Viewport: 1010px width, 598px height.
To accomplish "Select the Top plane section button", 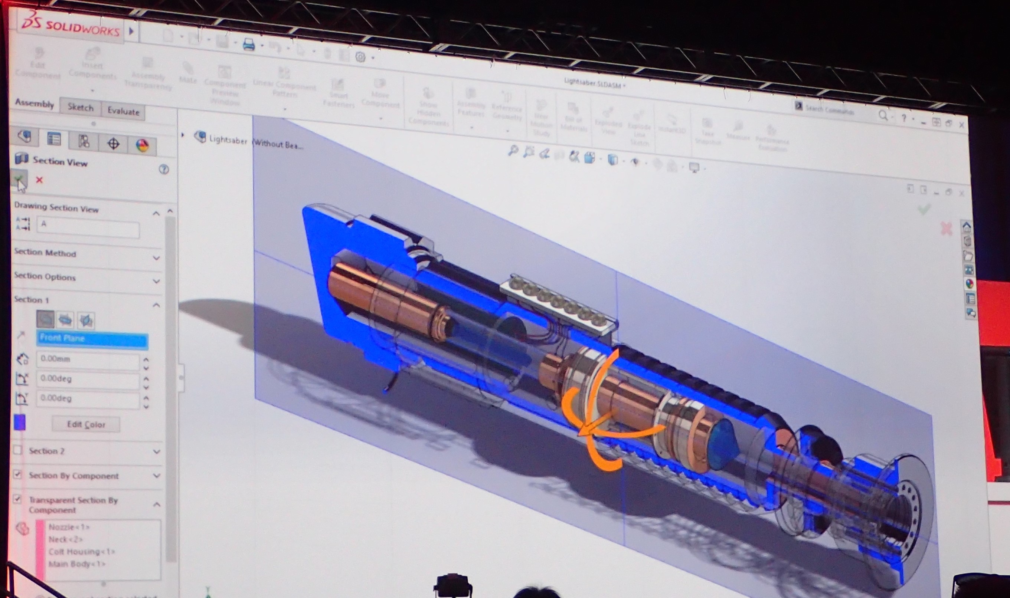I will click(x=65, y=321).
